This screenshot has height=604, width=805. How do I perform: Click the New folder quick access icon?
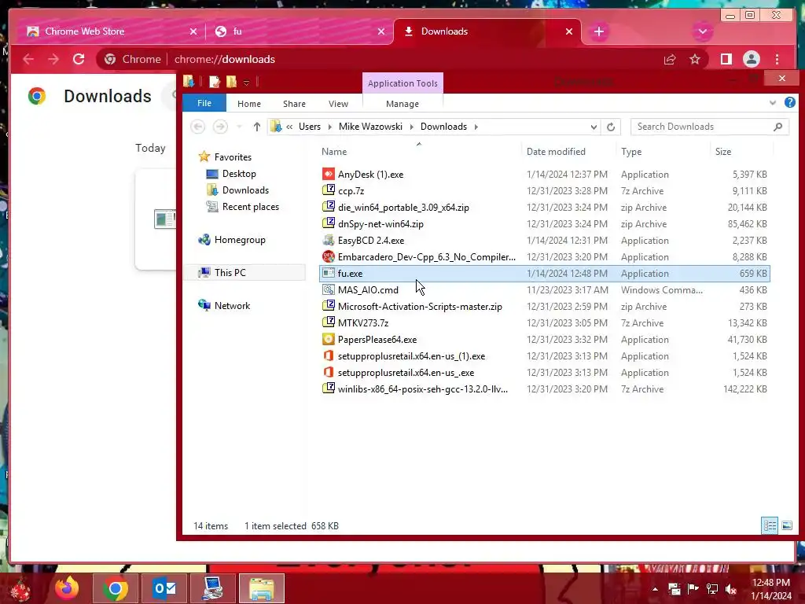click(232, 82)
